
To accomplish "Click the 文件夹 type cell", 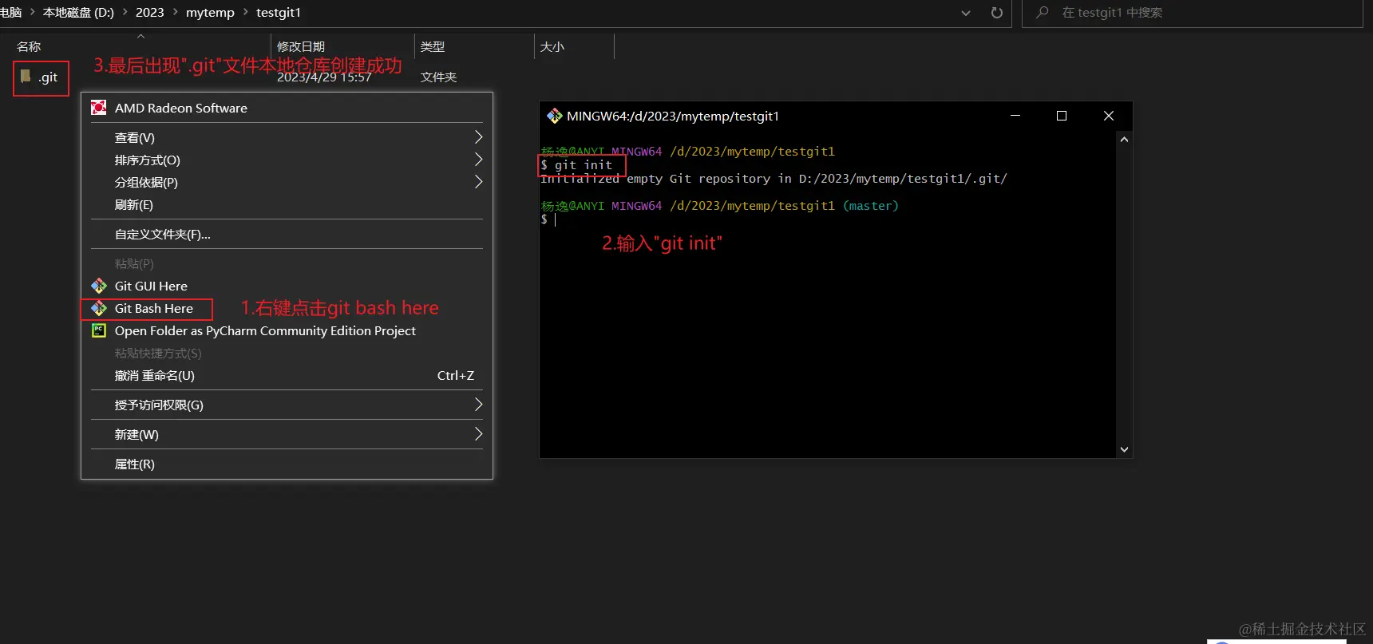I will point(439,77).
